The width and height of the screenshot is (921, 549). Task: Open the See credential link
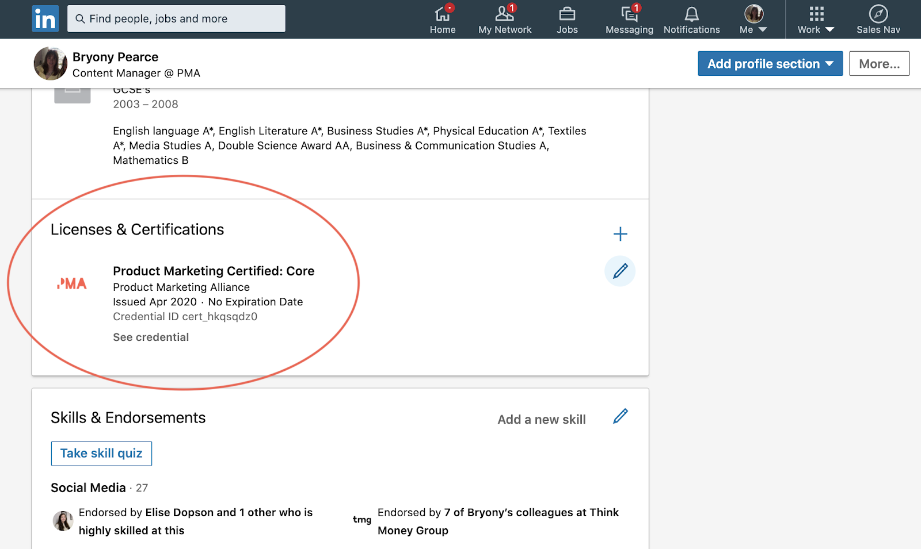(151, 337)
